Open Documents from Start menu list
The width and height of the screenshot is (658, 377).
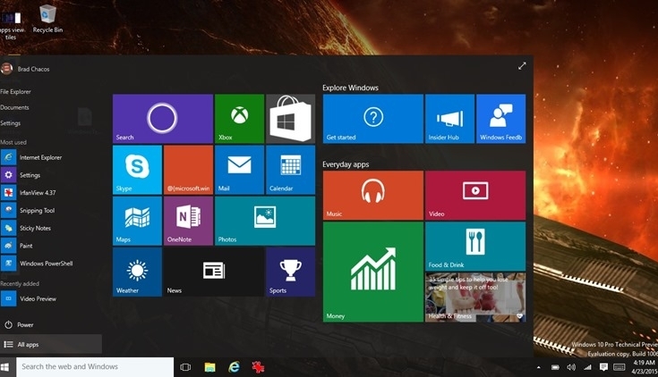click(x=14, y=108)
